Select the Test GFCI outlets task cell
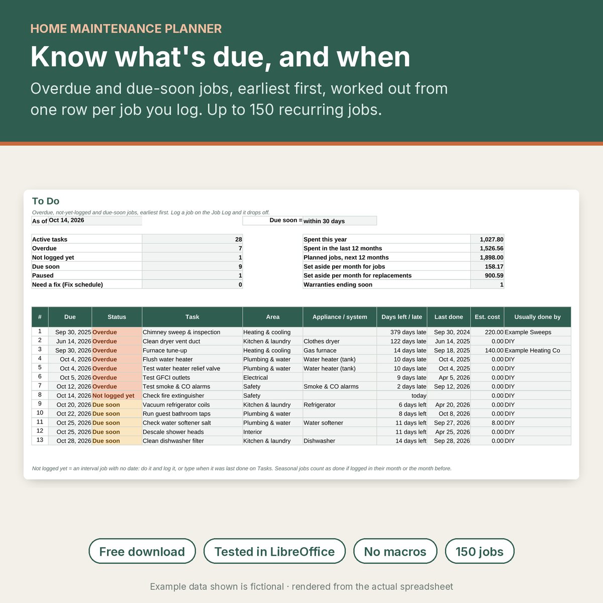Screen dimensions: 603x603 click(192, 377)
